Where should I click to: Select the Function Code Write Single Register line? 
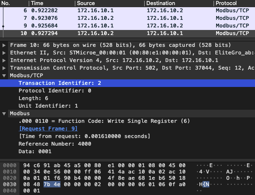pyautogui.click(x=128, y=121)
